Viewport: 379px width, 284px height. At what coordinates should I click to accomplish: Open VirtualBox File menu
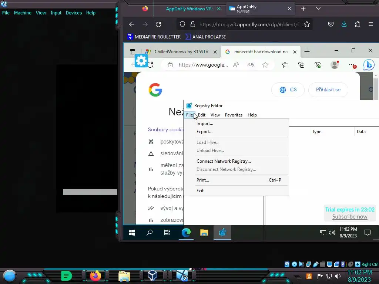(x=6, y=13)
